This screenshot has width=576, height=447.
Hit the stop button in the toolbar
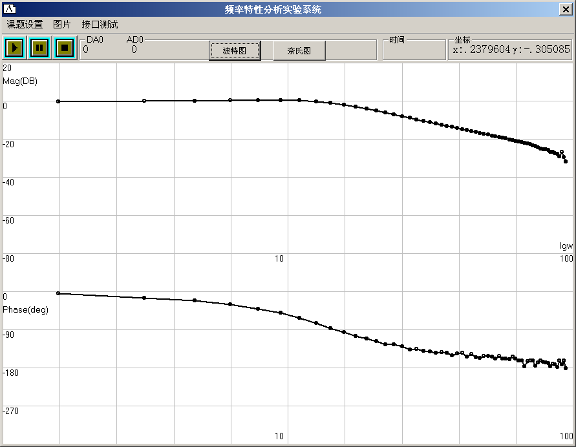click(64, 48)
